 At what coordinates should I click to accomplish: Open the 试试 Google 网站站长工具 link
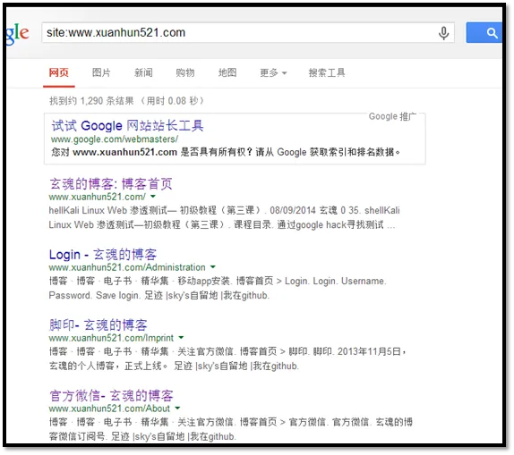(127, 126)
